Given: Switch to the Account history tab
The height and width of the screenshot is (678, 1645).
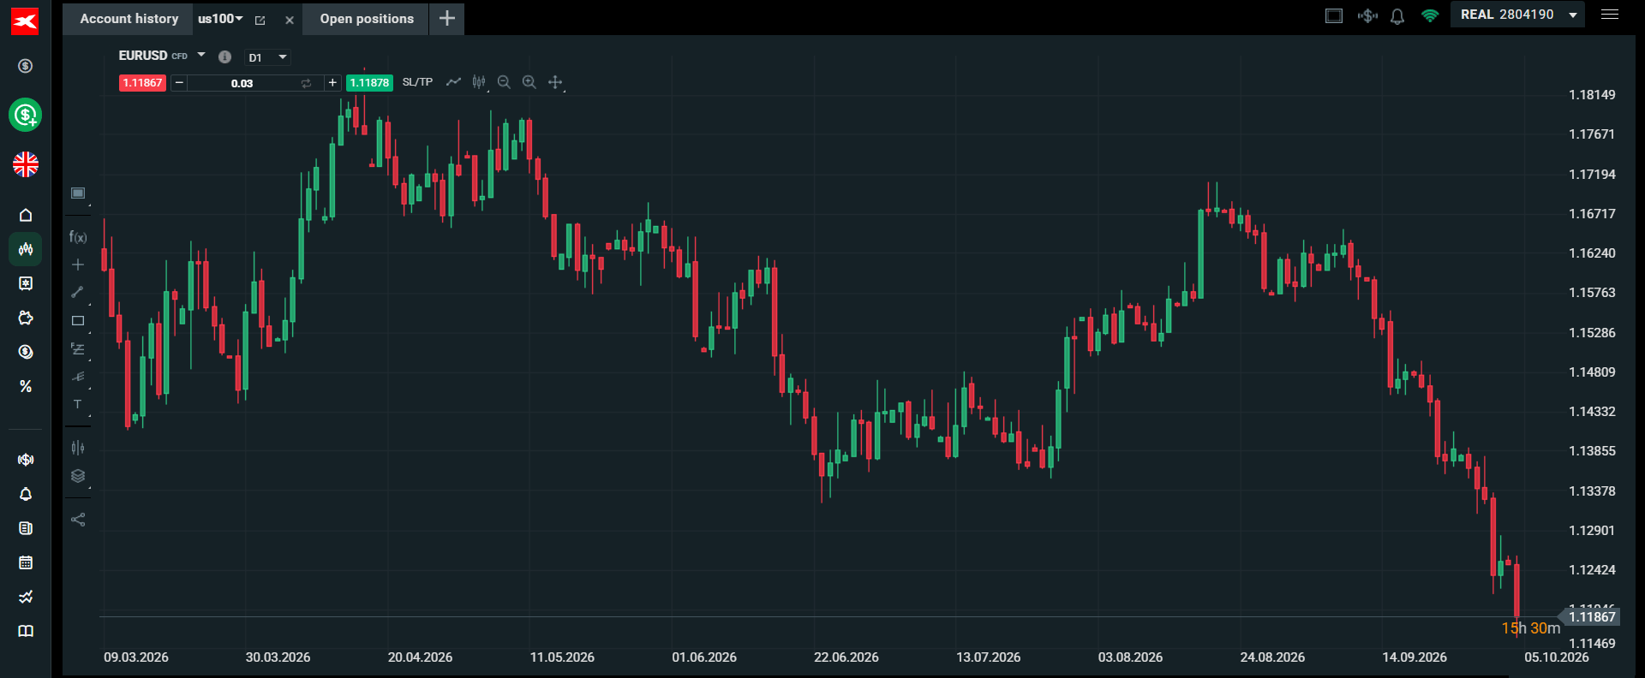Looking at the screenshot, I should click(x=129, y=19).
